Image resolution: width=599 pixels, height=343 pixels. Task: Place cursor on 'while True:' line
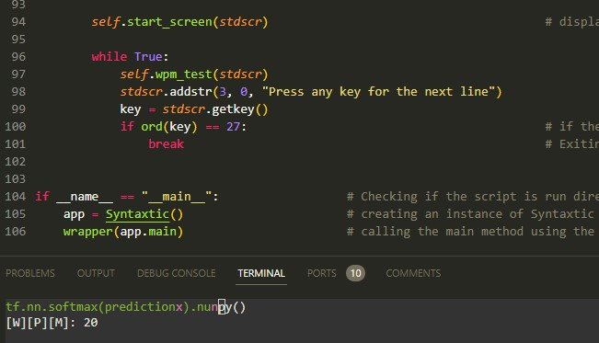pyautogui.click(x=130, y=57)
